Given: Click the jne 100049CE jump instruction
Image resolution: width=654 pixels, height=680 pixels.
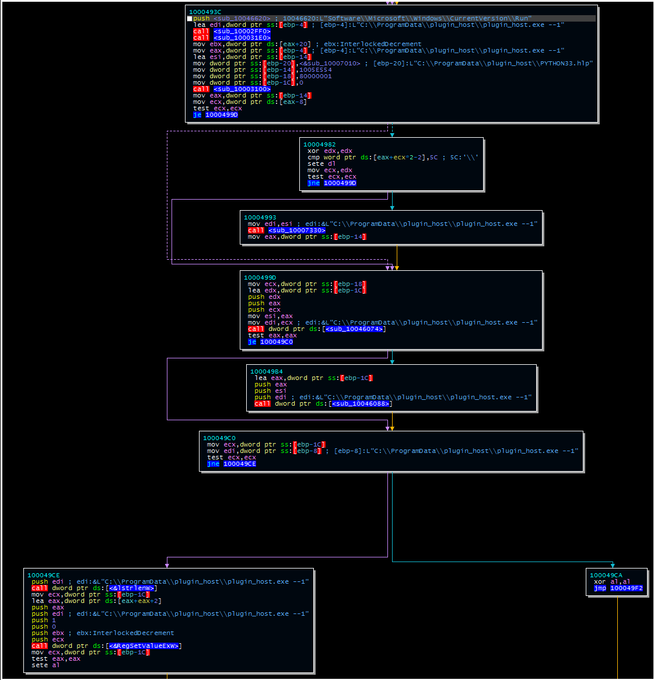Looking at the screenshot, I should point(232,463).
